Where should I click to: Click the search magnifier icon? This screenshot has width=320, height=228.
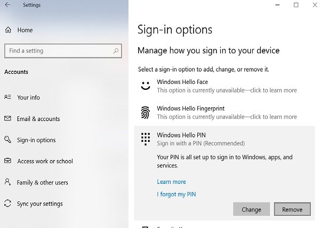pos(116,50)
